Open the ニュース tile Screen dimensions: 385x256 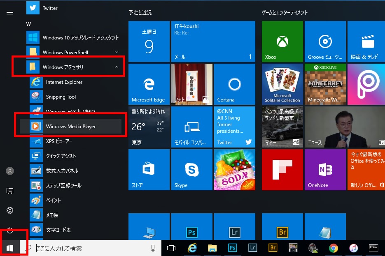point(345,127)
